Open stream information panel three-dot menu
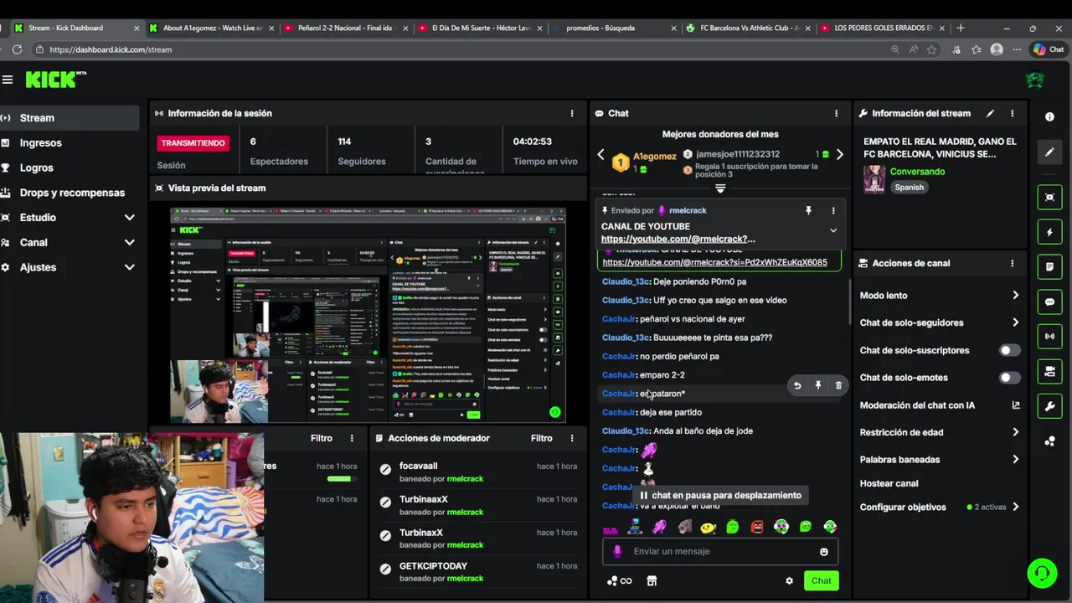Viewport: 1072px width, 603px height. [x=1012, y=113]
